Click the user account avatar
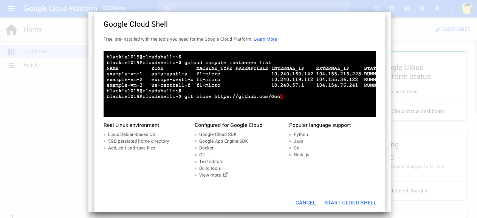This screenshot has width=477, height=218. pyautogui.click(x=468, y=8)
